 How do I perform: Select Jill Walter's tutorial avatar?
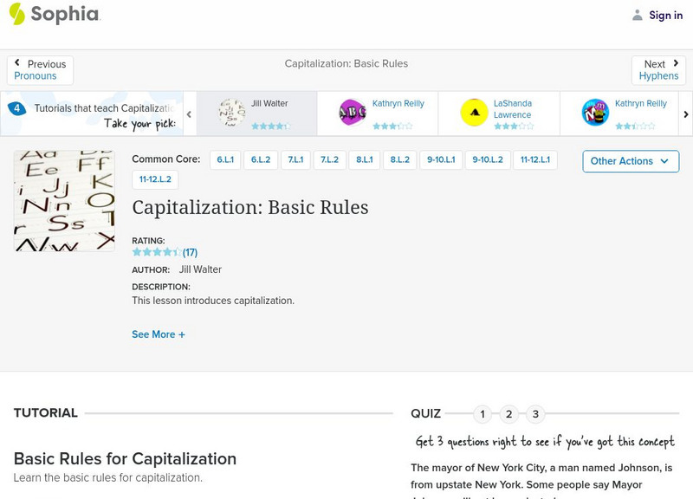[x=231, y=112]
